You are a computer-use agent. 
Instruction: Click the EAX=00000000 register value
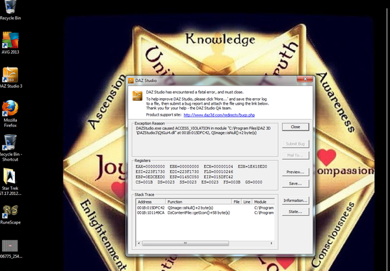coord(150,166)
